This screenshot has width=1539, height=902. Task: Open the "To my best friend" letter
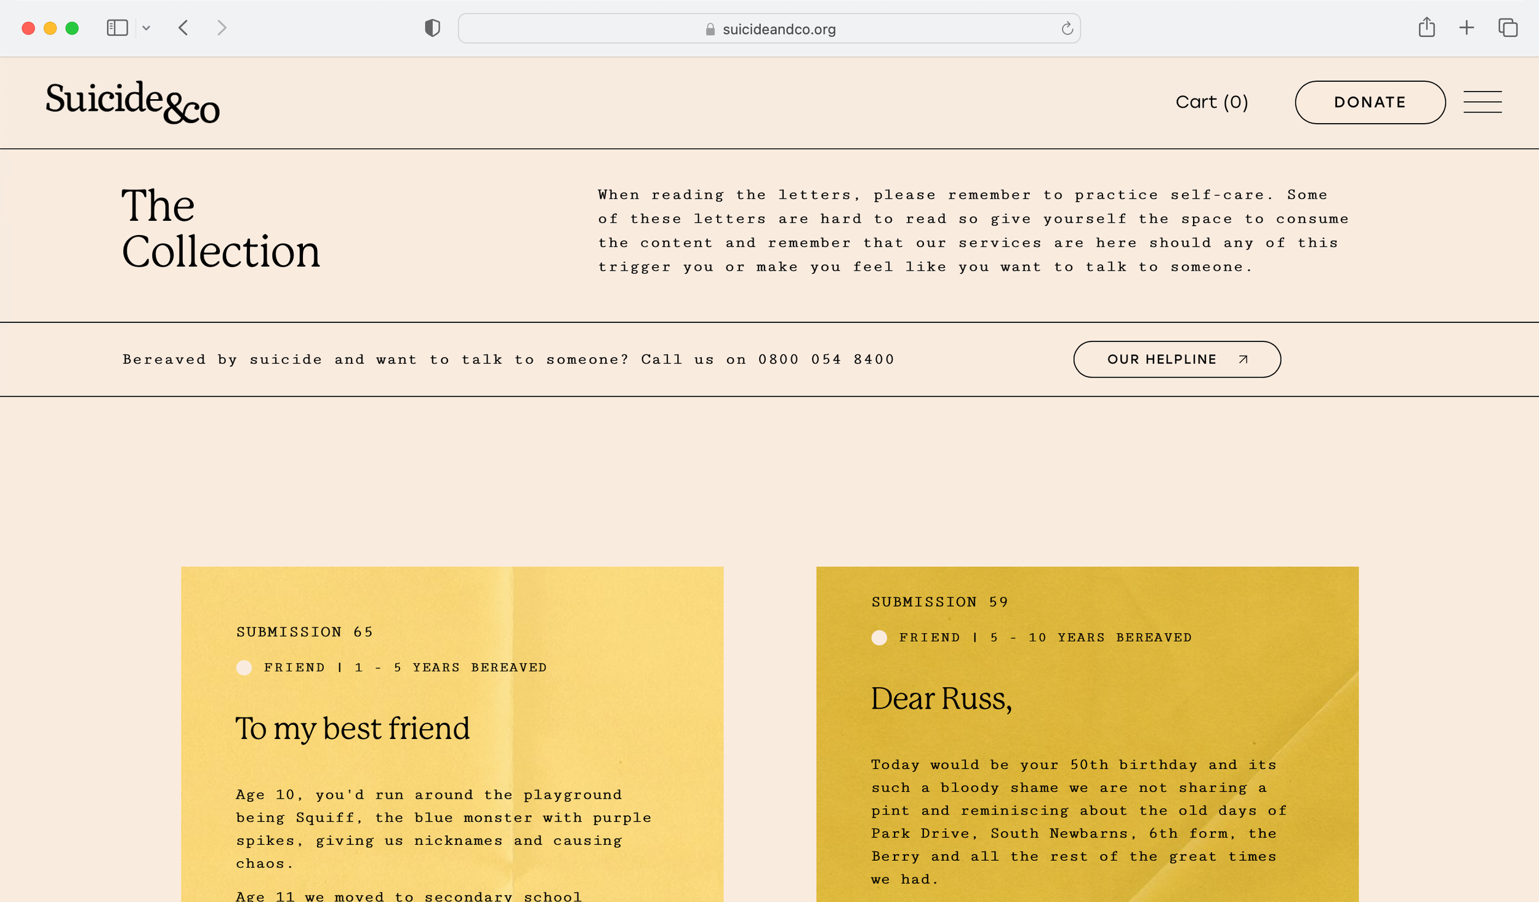click(x=352, y=728)
